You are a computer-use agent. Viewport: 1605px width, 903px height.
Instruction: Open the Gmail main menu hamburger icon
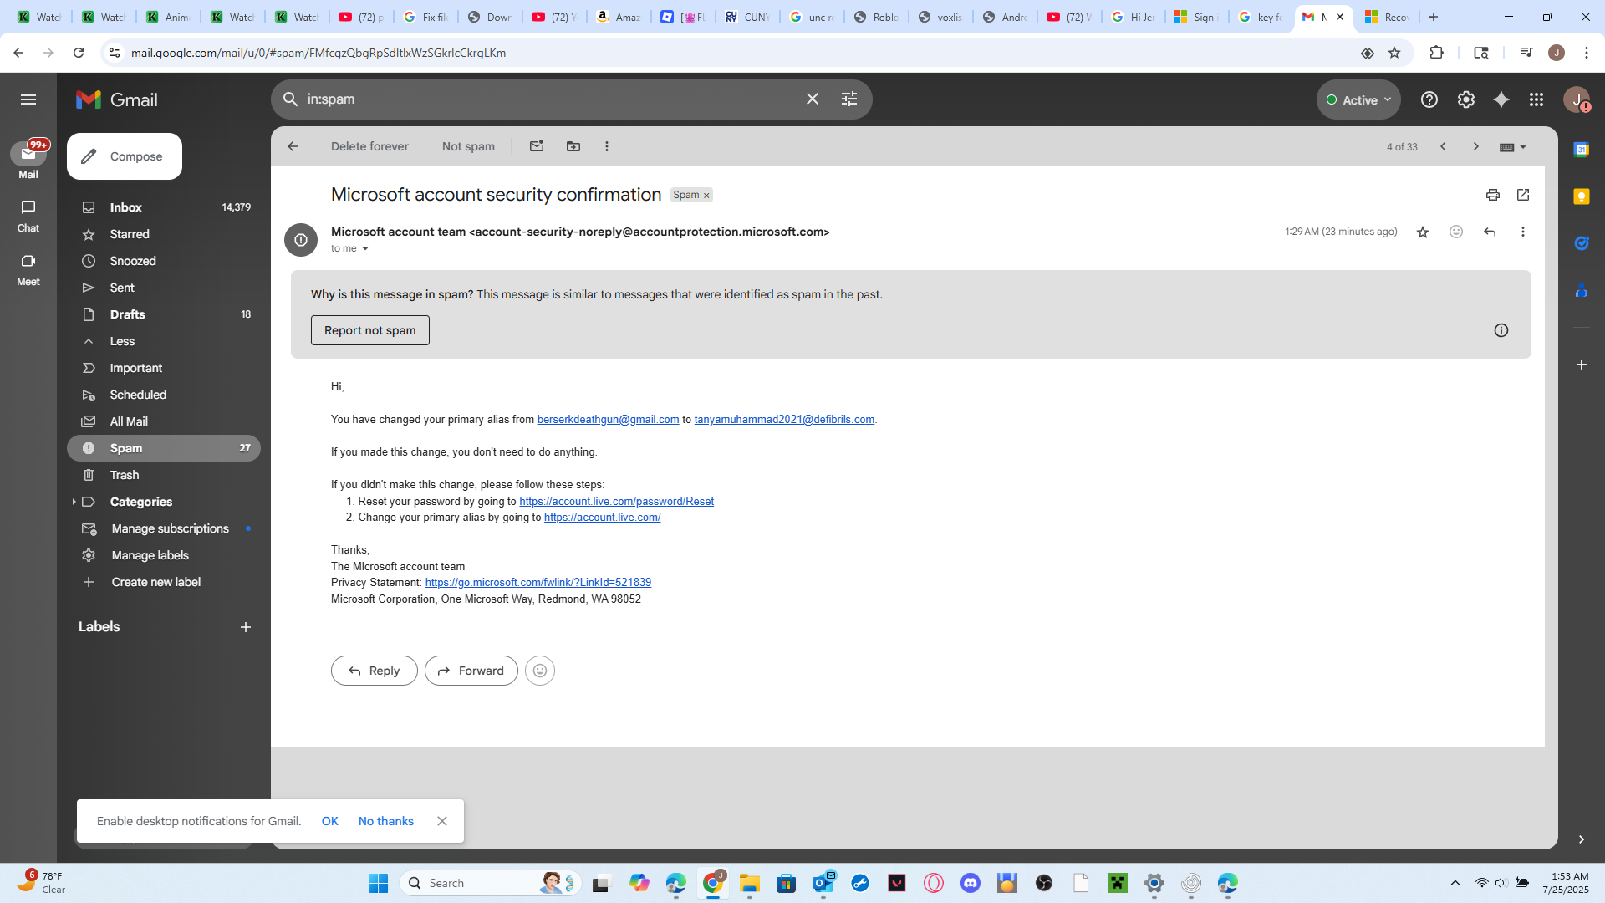28,99
